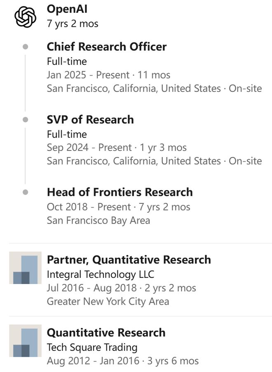This screenshot has width=272, height=372.
Task: Click the Oct 2018 - Present date line
Action: click(x=119, y=207)
